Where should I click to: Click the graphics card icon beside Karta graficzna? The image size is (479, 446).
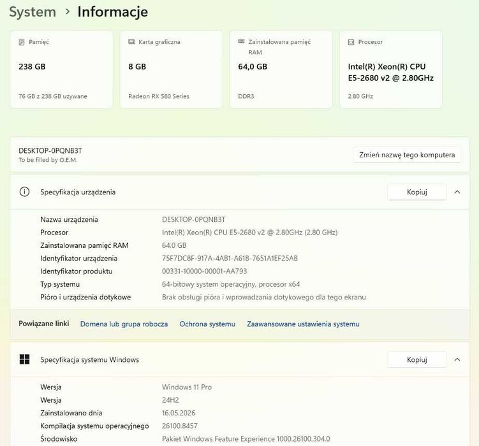pos(131,42)
